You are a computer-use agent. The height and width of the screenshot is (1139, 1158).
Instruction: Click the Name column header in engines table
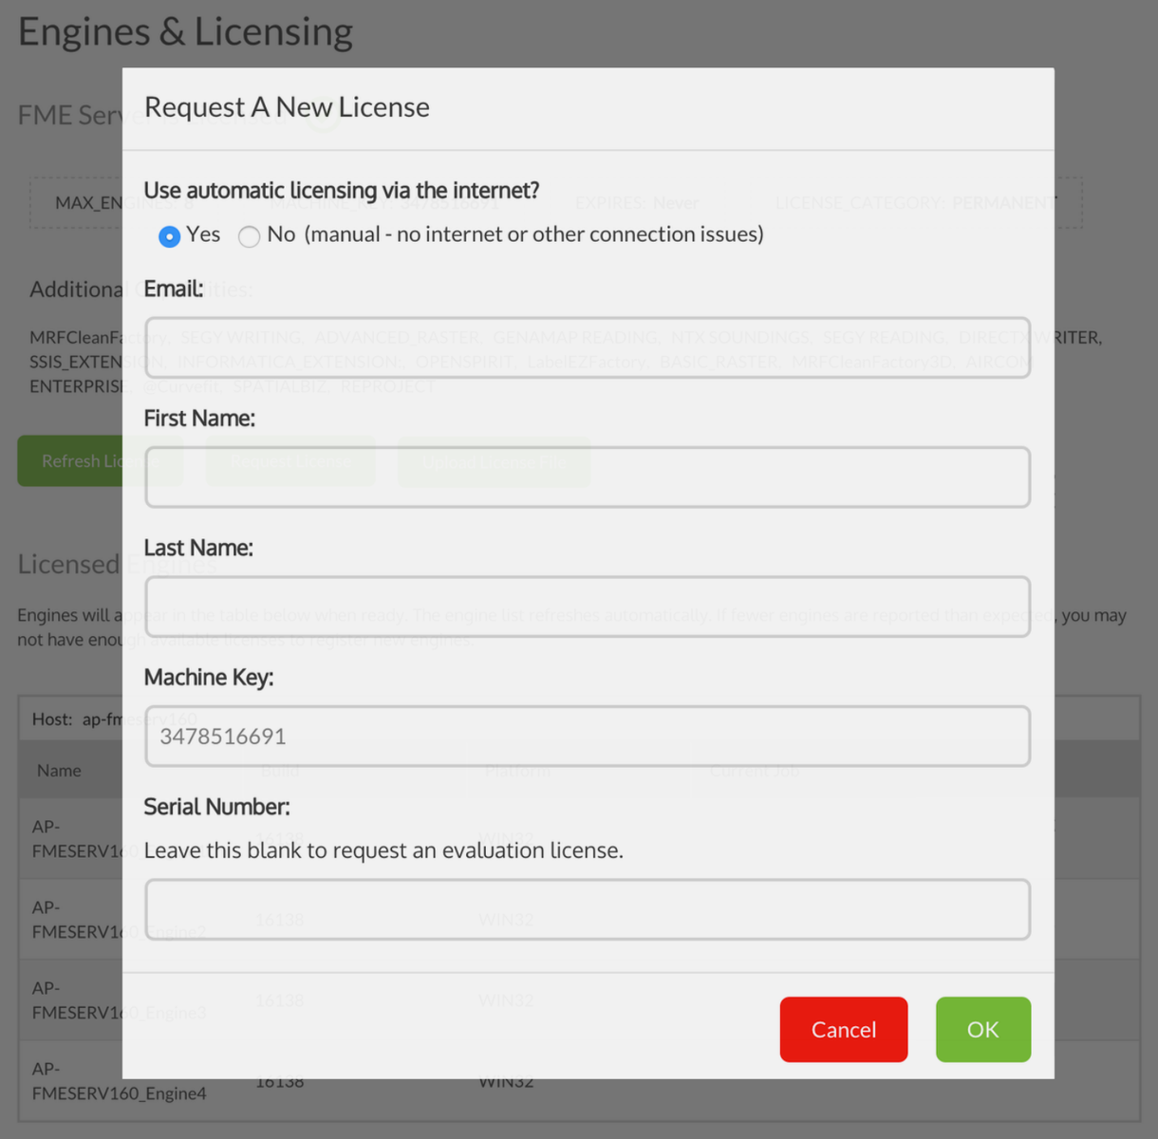59,771
